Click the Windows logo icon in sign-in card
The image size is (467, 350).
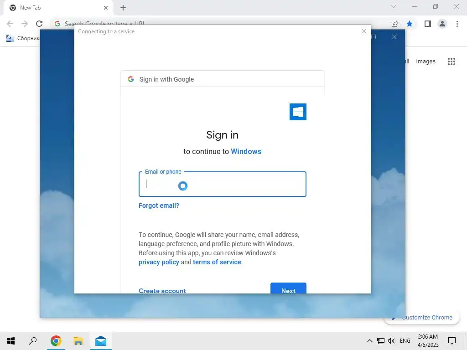tap(298, 112)
